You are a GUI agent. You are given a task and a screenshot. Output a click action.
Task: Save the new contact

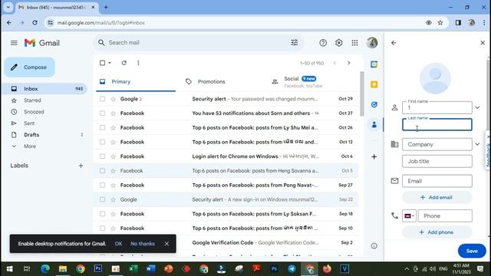[x=472, y=251]
